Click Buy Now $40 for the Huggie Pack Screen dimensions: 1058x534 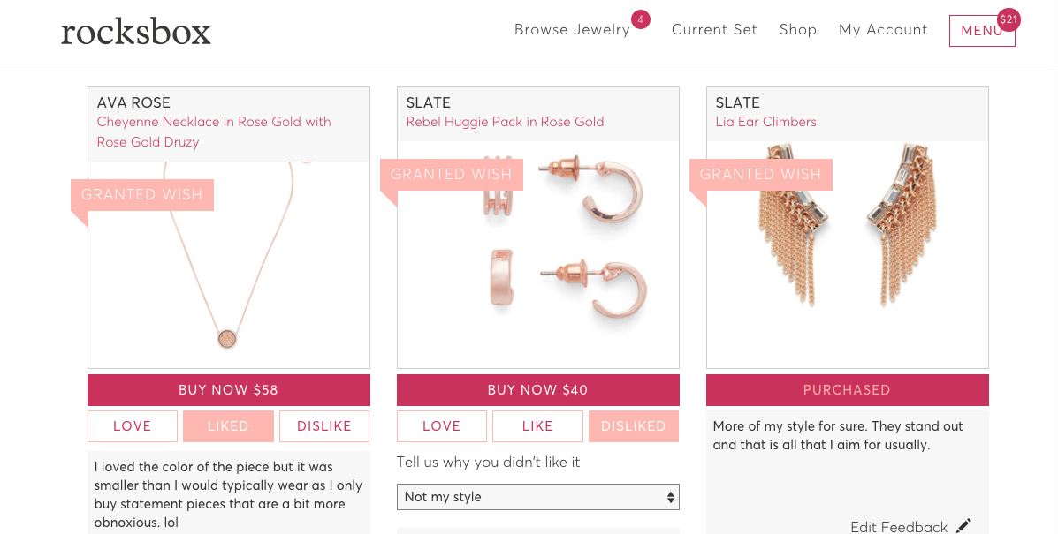click(x=537, y=390)
